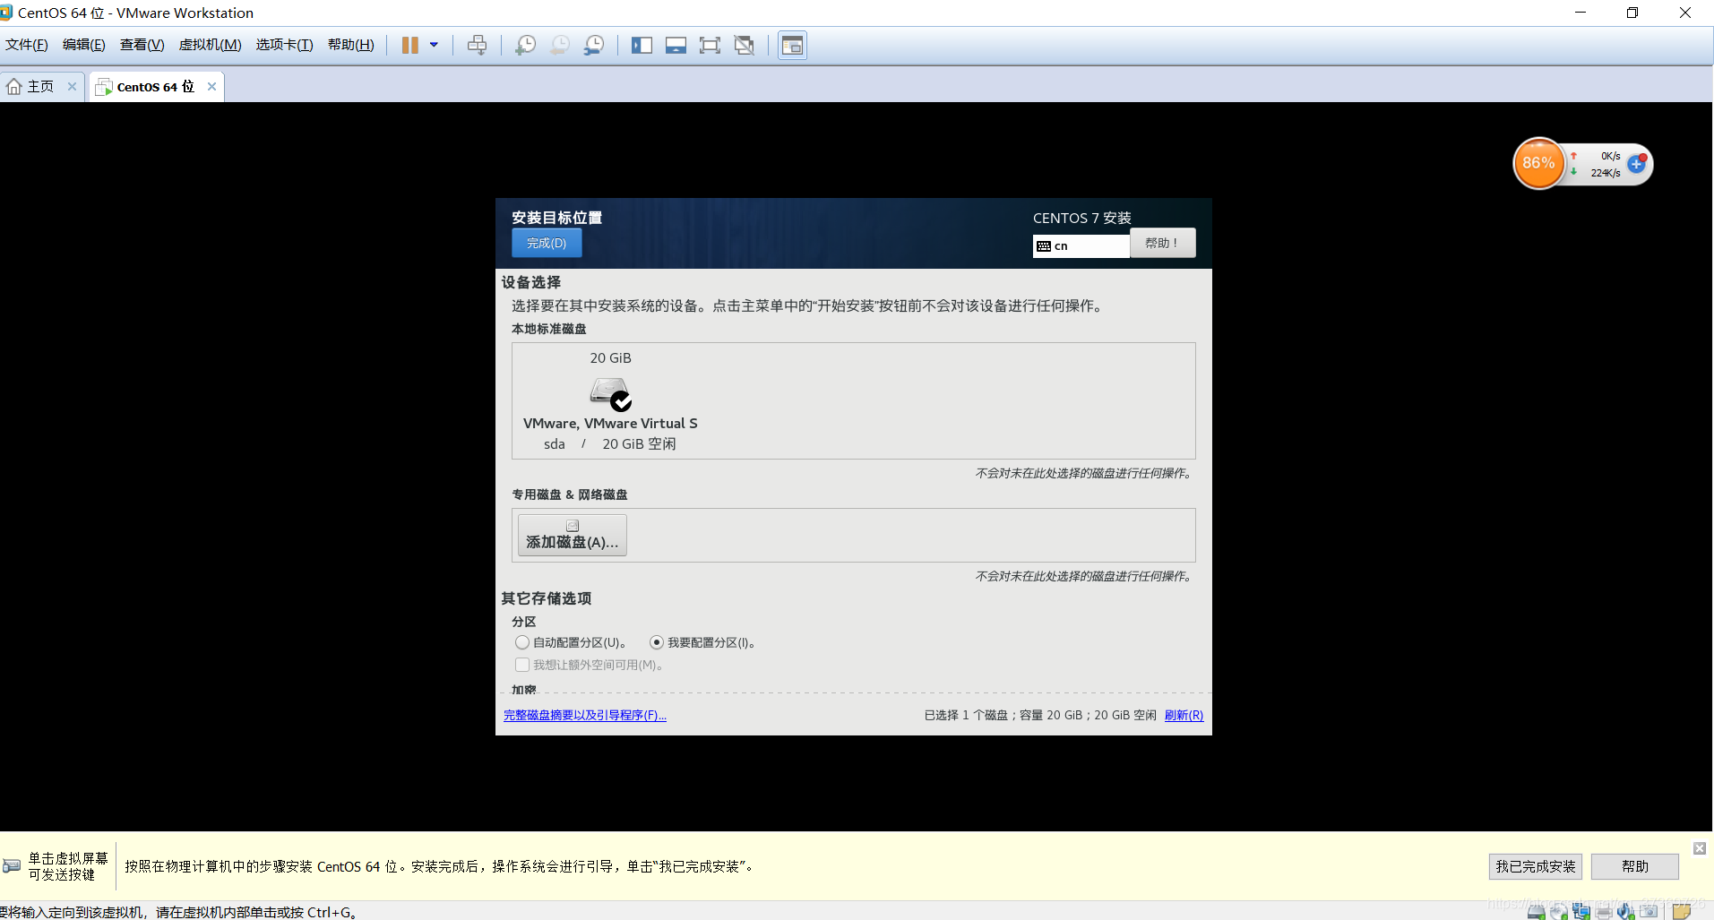
Task: Open the 选项卡(T) menu
Action: [x=285, y=45]
